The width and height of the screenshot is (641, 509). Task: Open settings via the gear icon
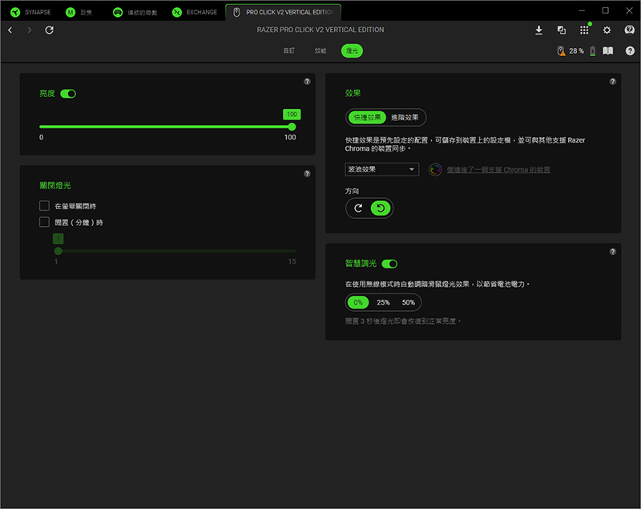(607, 30)
